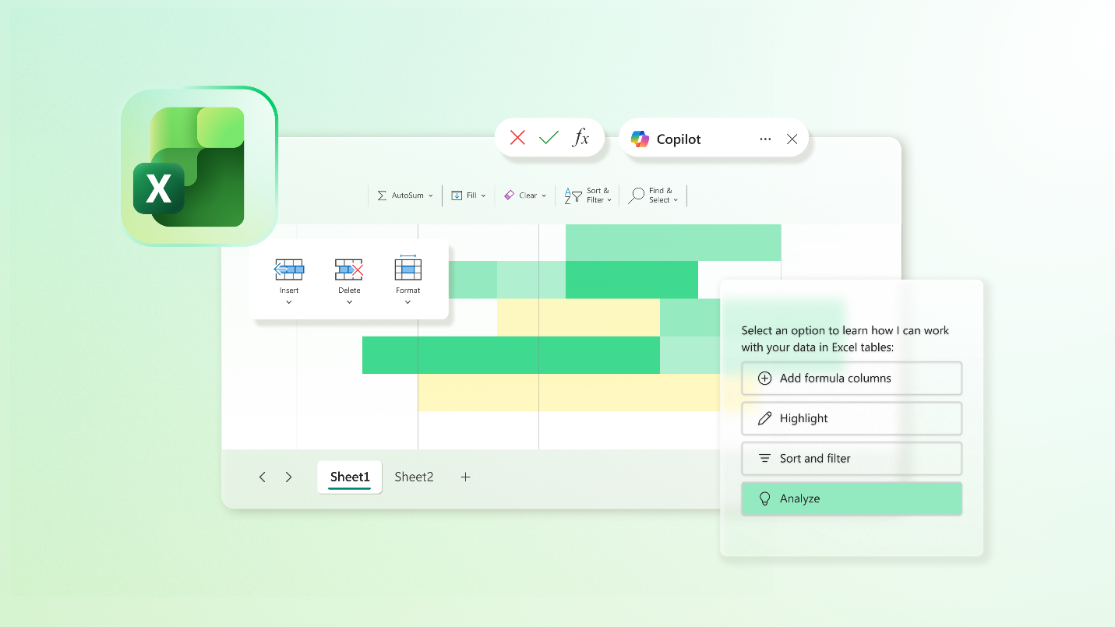1115x627 pixels.
Task: Expand the AutoSum dropdown arrow
Action: tap(430, 195)
